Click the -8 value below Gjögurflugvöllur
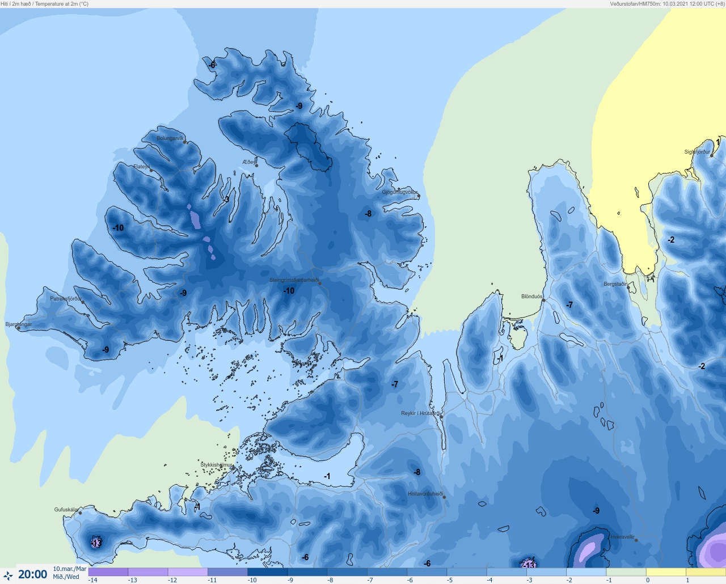 click(368, 214)
